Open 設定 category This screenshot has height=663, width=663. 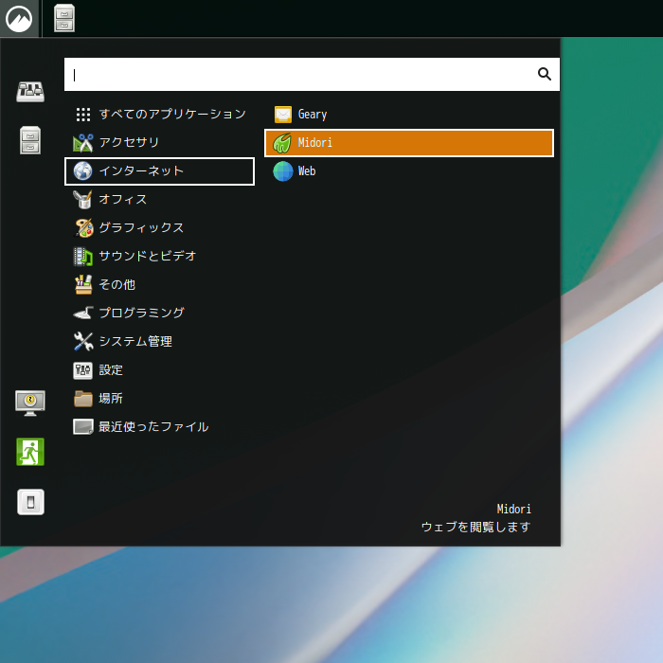159,370
